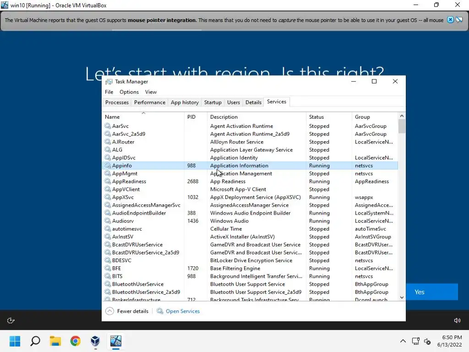The image size is (469, 352).
Task: Click the BluetoothUserService_2a5d9 gear icon
Action: (x=108, y=292)
